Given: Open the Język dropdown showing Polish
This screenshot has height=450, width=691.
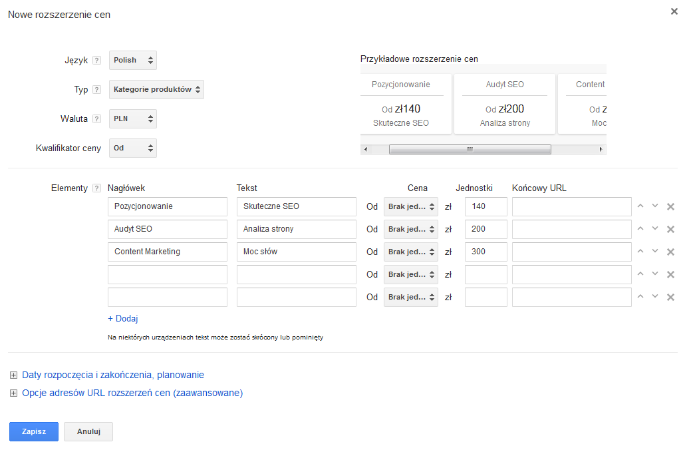Looking at the screenshot, I should pyautogui.click(x=132, y=60).
